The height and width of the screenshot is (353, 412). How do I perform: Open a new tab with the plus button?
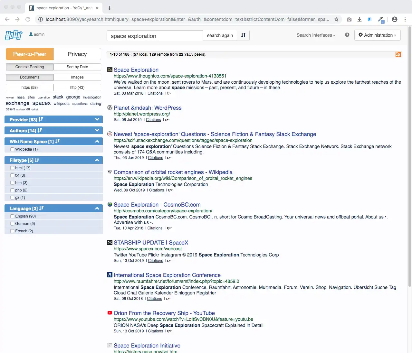(110, 8)
